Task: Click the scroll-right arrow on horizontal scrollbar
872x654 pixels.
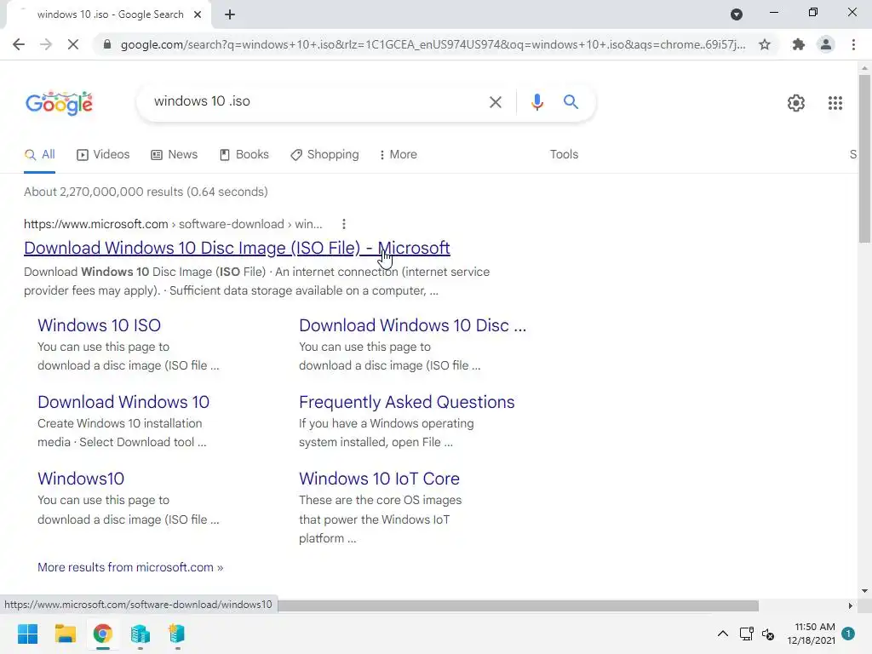Action: [x=851, y=605]
